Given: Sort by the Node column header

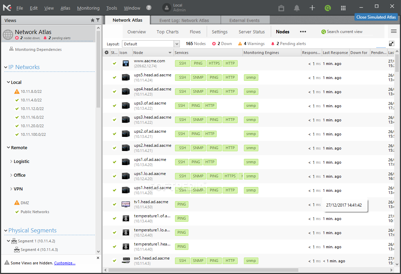Looking at the screenshot, I should tap(152, 53).
